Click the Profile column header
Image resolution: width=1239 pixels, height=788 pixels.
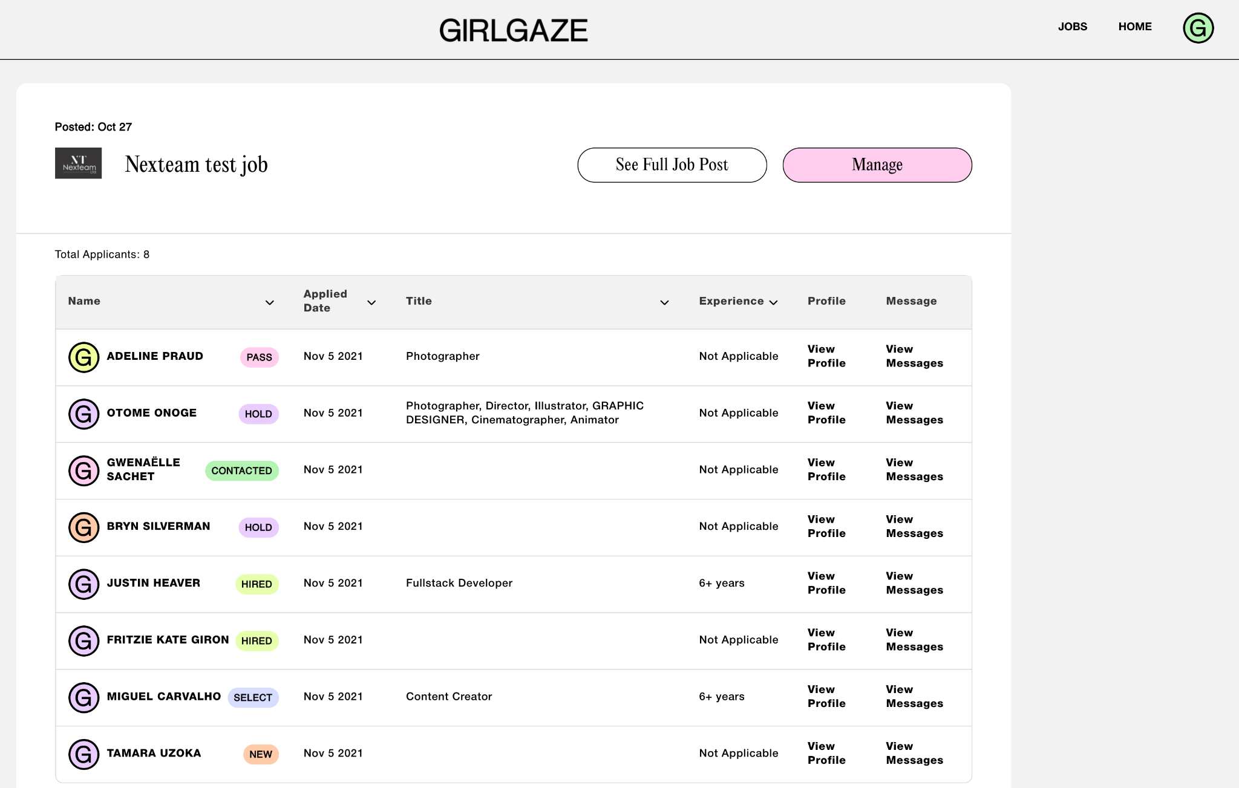pos(826,301)
